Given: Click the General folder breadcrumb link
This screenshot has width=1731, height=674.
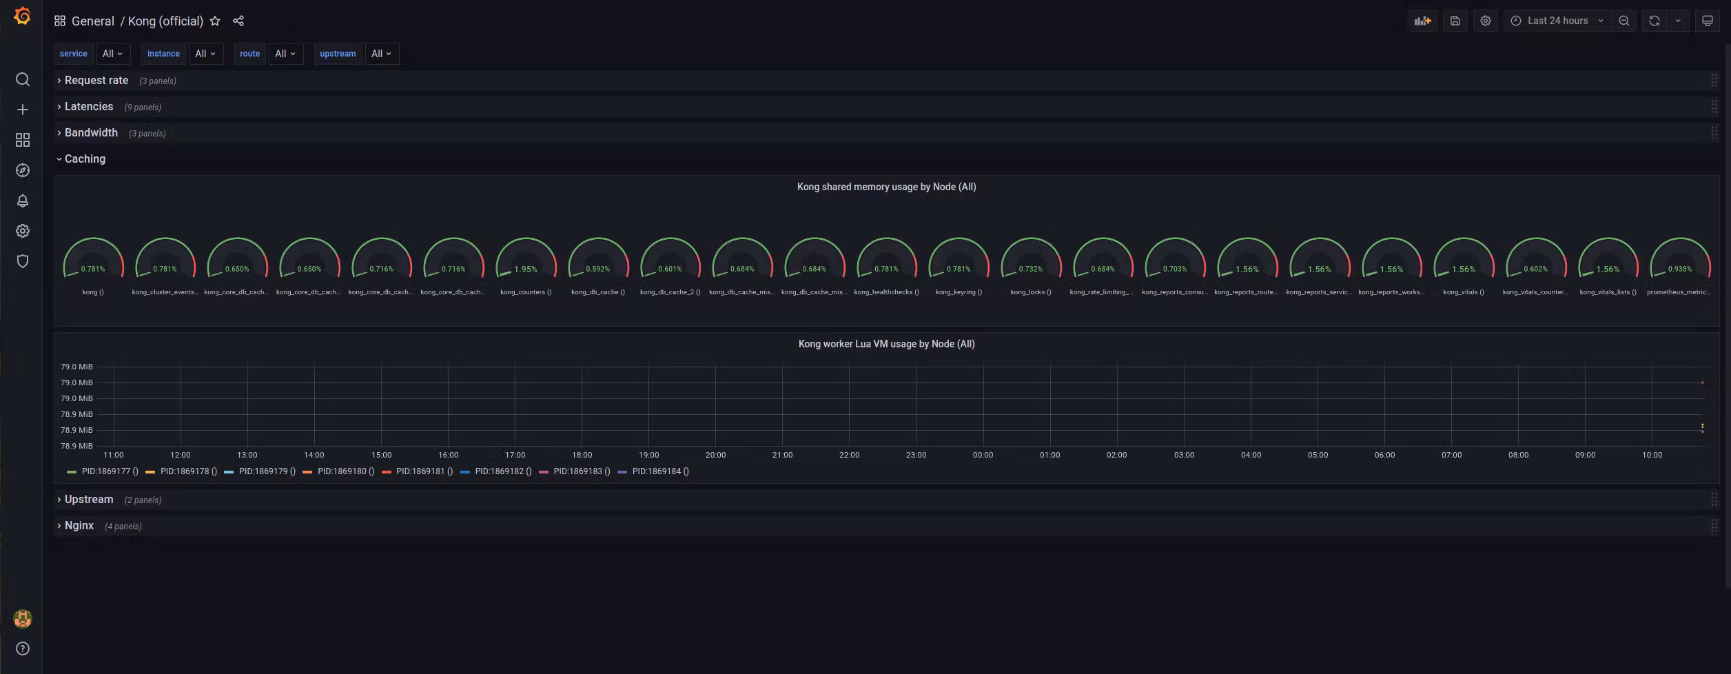Looking at the screenshot, I should 93,21.
